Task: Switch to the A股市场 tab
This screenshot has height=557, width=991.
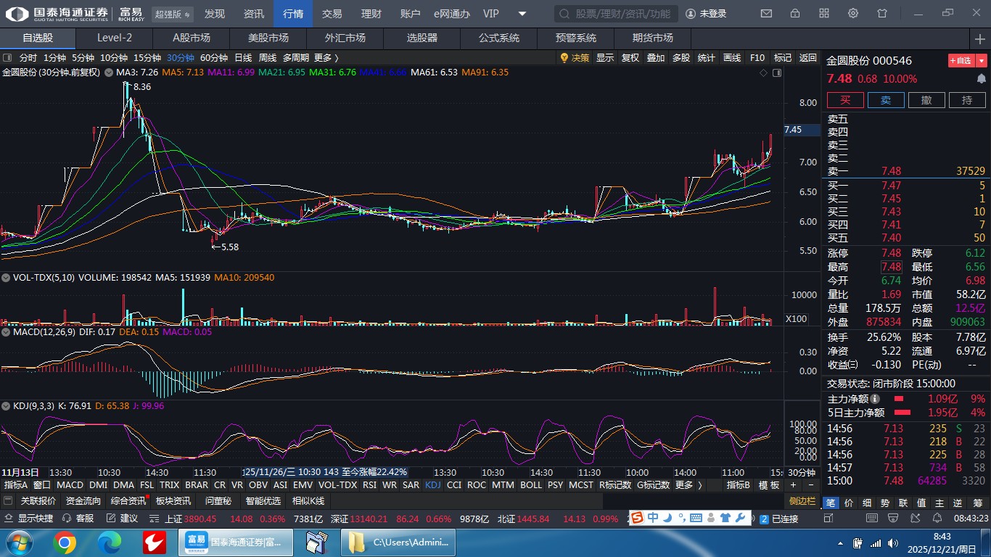Action: point(192,38)
